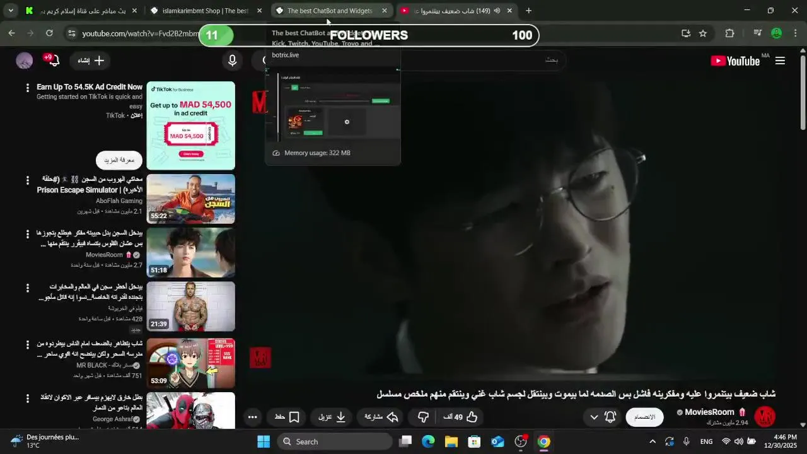Show hidden system tray icons chevron

point(653,441)
